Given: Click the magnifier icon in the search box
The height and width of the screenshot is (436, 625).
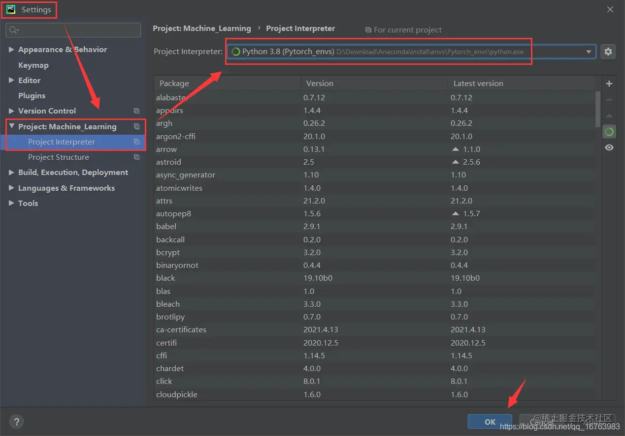Looking at the screenshot, I should [14, 30].
